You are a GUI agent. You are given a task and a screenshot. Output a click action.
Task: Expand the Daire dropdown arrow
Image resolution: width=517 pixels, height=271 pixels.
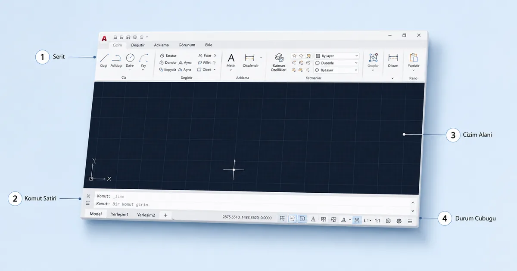click(130, 70)
